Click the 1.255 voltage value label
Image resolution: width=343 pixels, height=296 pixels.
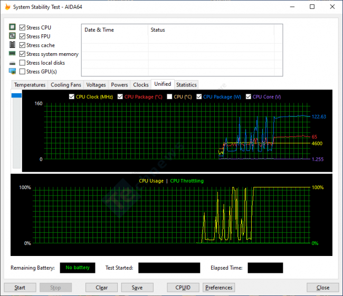[318, 160]
